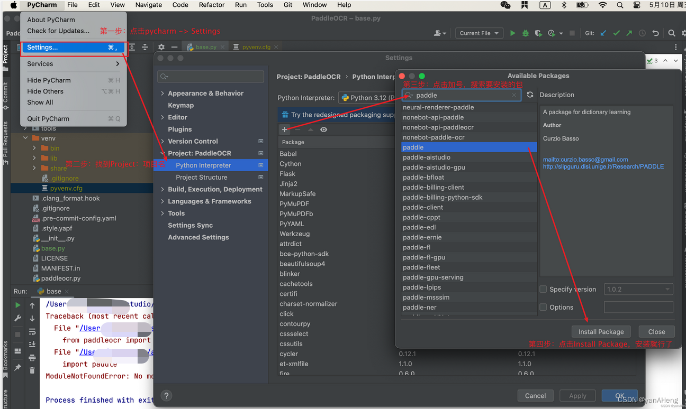
Task: Click the Git rollback undo arrow
Action: (655, 33)
